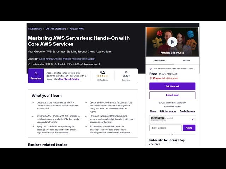Click the 4.2 rating score
The image size is (226, 169).
click(x=102, y=72)
